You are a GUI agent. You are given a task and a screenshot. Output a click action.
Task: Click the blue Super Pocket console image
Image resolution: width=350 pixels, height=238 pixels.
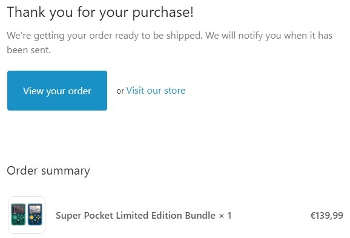click(35, 214)
